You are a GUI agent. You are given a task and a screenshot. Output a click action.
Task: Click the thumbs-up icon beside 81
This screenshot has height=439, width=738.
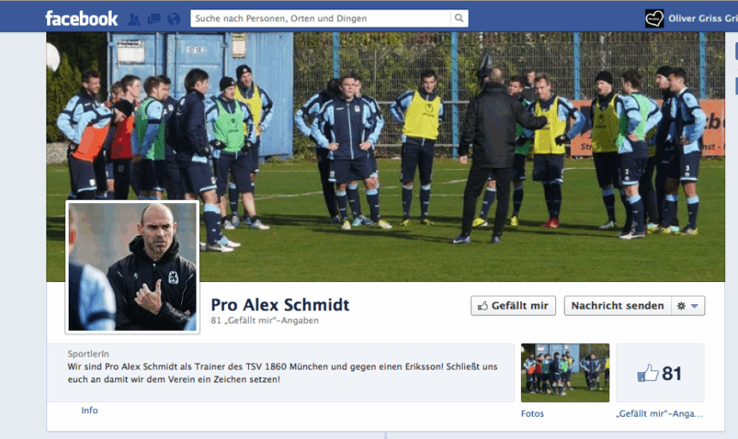[648, 373]
